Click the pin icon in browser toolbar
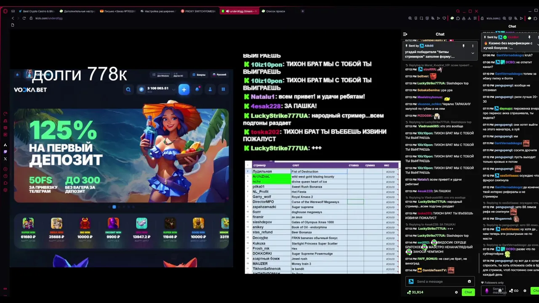The width and height of the screenshot is (539, 303). [x=416, y=18]
